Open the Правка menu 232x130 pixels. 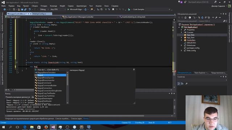pyautogui.click(x=11, y=6)
